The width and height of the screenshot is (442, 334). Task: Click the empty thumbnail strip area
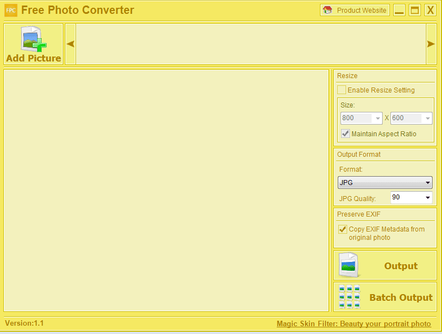click(x=251, y=44)
